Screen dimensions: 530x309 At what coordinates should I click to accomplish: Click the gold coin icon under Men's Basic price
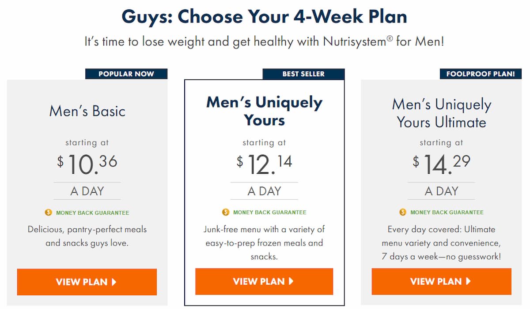(x=48, y=212)
